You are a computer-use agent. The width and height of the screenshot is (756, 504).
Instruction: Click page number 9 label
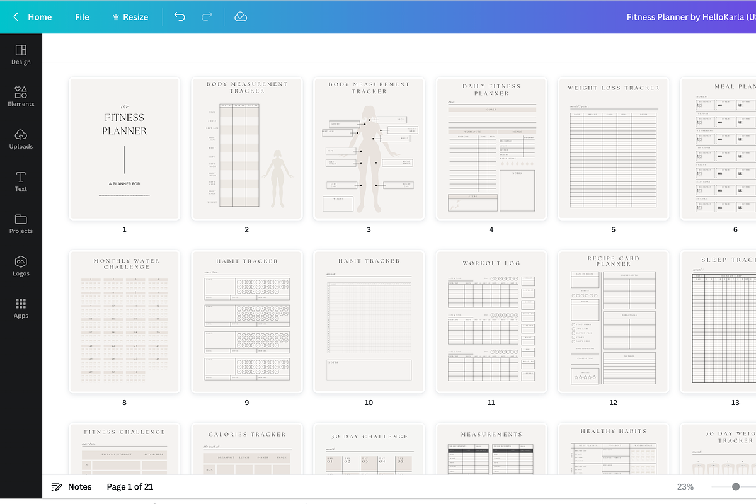coord(246,403)
